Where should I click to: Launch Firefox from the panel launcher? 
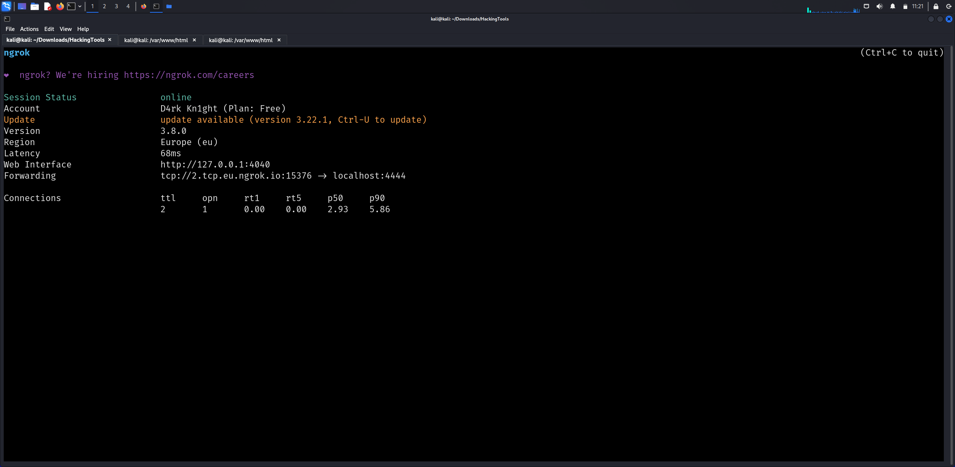click(x=60, y=6)
